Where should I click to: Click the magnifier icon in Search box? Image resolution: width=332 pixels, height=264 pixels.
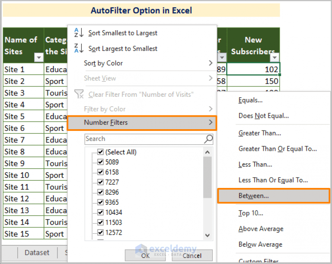click(208, 139)
